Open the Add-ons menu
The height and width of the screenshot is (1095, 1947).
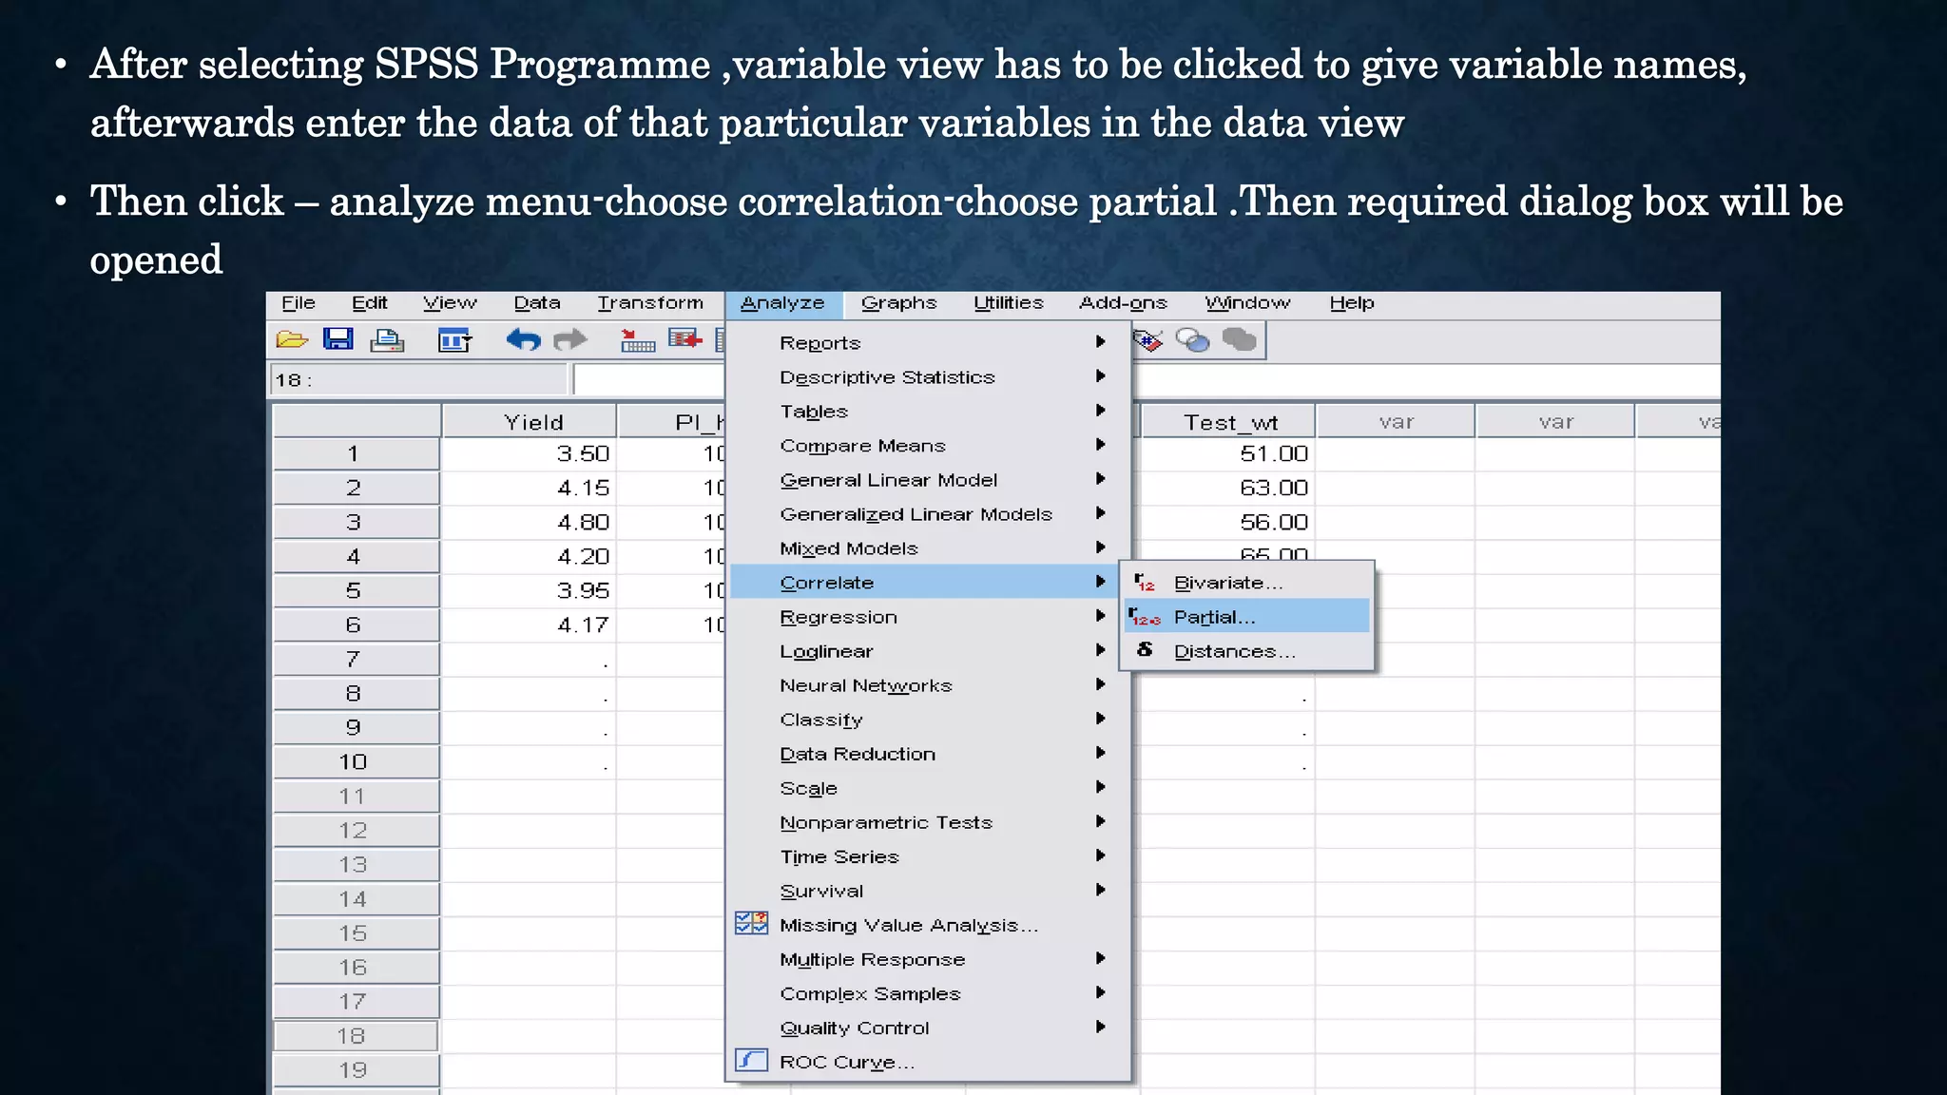pyautogui.click(x=1123, y=303)
